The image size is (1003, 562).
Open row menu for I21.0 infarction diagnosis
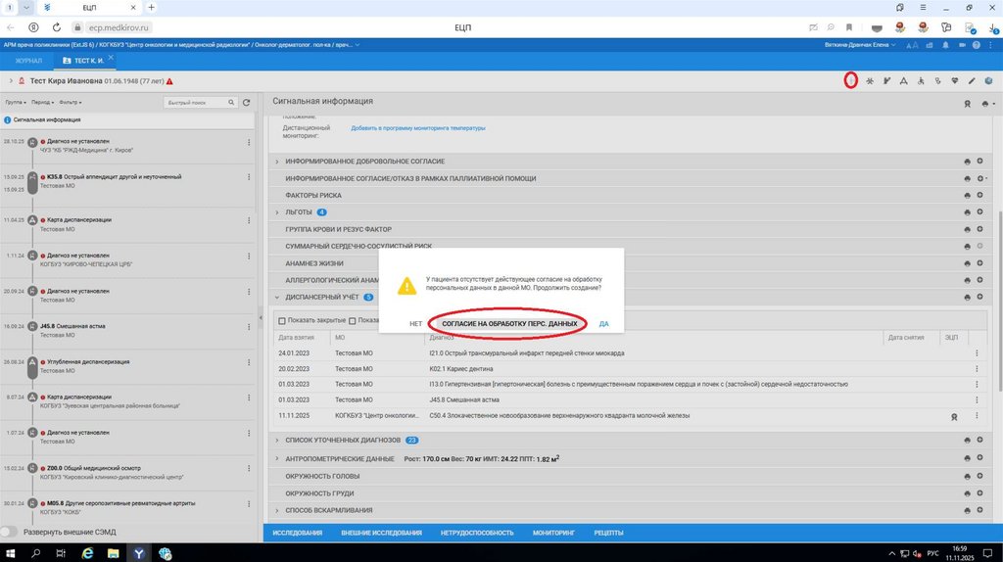click(x=977, y=352)
